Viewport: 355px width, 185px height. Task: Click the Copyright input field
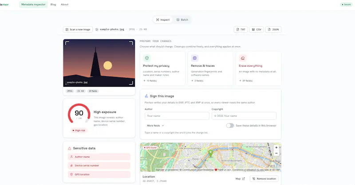coord(244,116)
